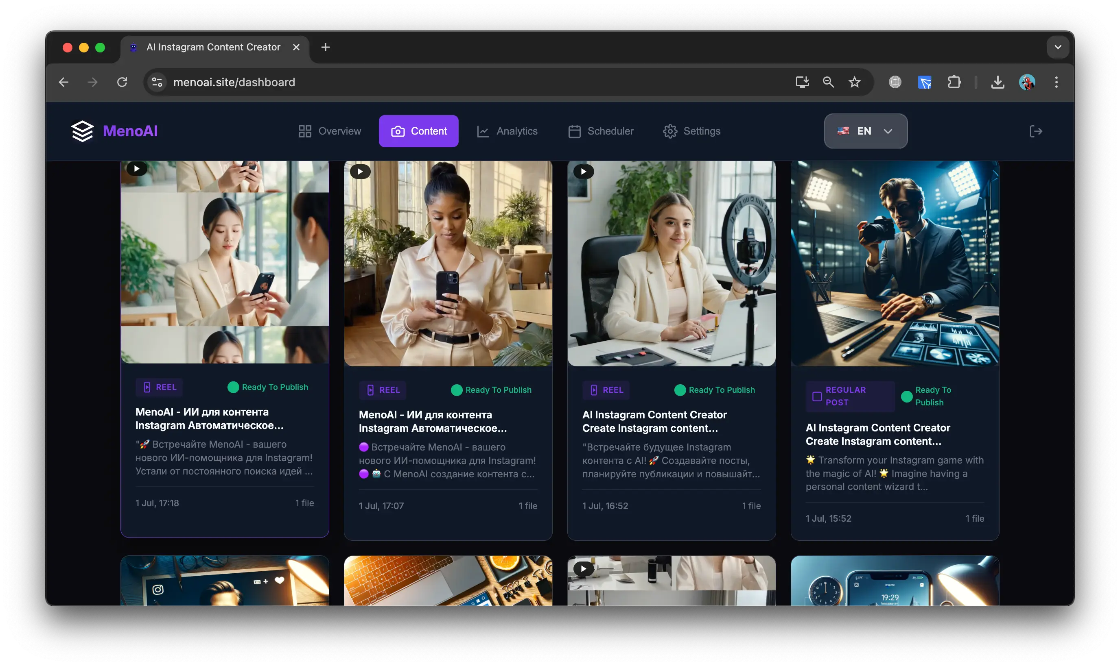Image resolution: width=1120 pixels, height=666 pixels.
Task: Go back with browser back arrow
Action: click(x=64, y=82)
